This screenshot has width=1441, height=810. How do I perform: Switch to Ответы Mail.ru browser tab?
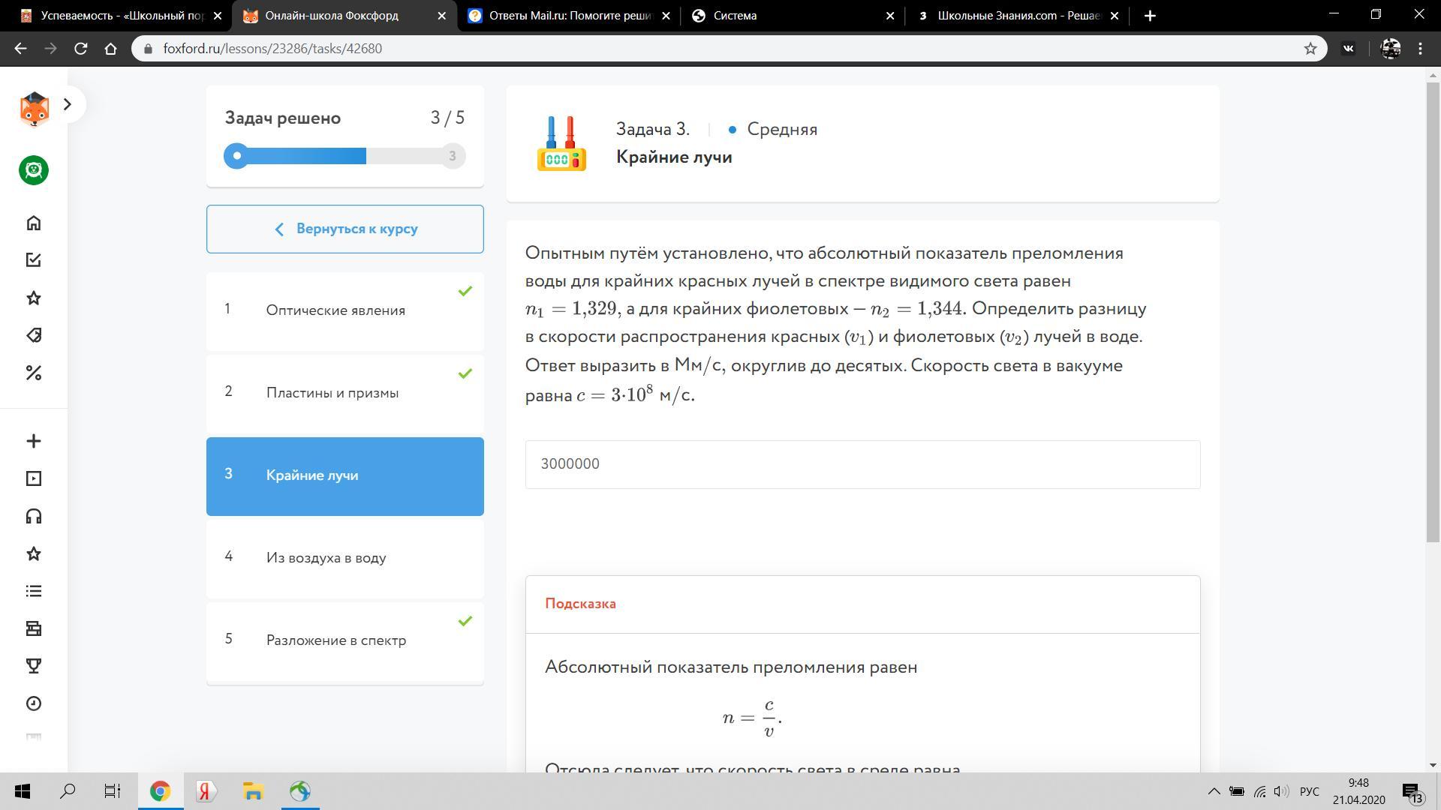coord(570,16)
